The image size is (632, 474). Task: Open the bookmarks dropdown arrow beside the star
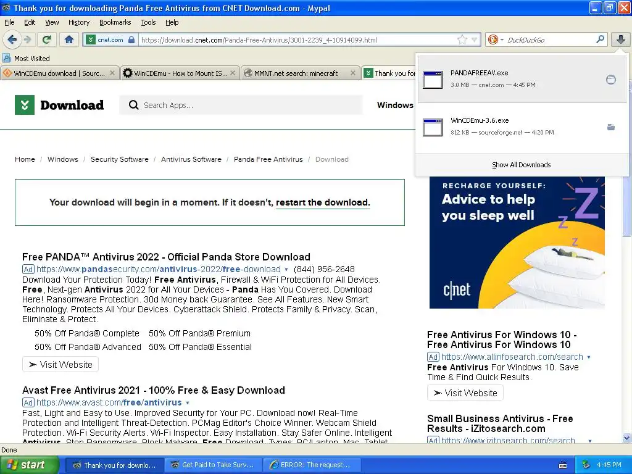tap(475, 39)
